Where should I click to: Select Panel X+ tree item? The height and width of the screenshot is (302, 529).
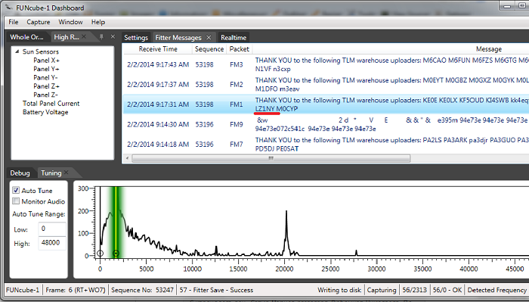pyautogui.click(x=46, y=61)
